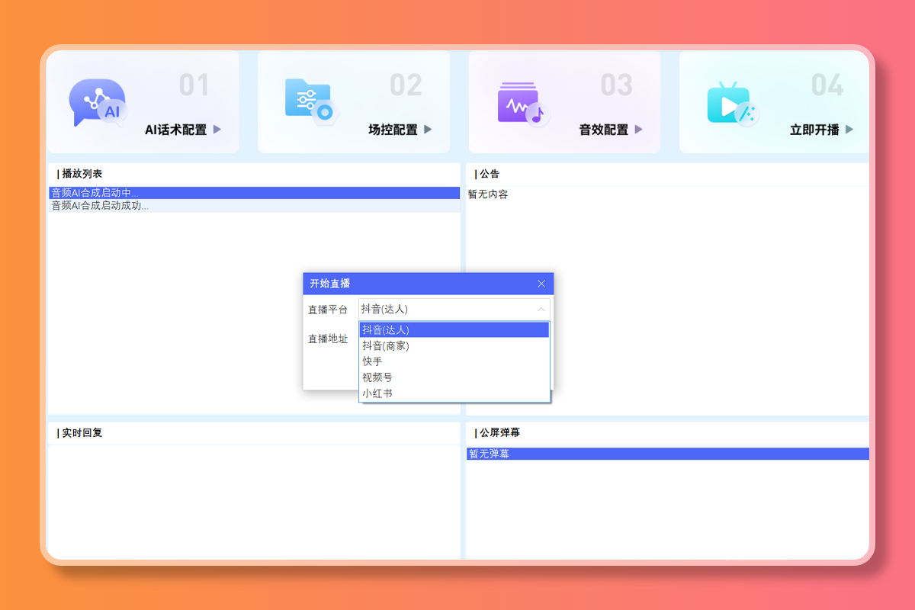
Task: Select the 音频AI合成启动成功 playlist row
Action: tap(255, 206)
